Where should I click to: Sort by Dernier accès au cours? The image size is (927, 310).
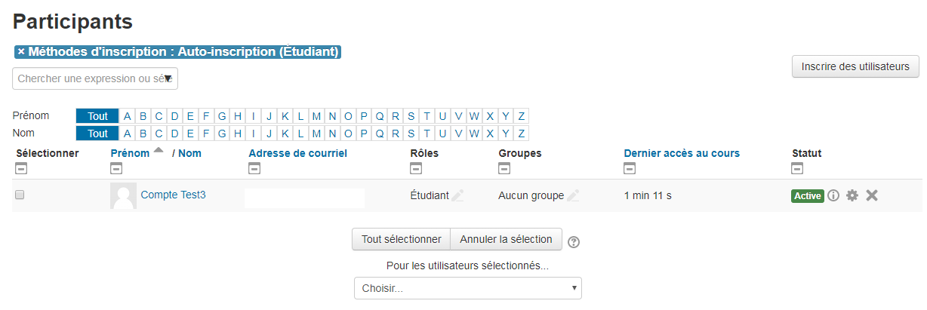682,153
